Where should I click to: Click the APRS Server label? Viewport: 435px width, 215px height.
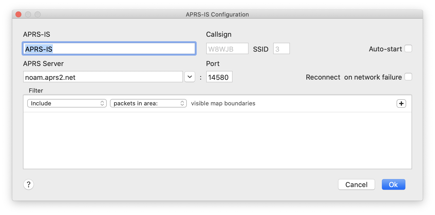pos(43,64)
